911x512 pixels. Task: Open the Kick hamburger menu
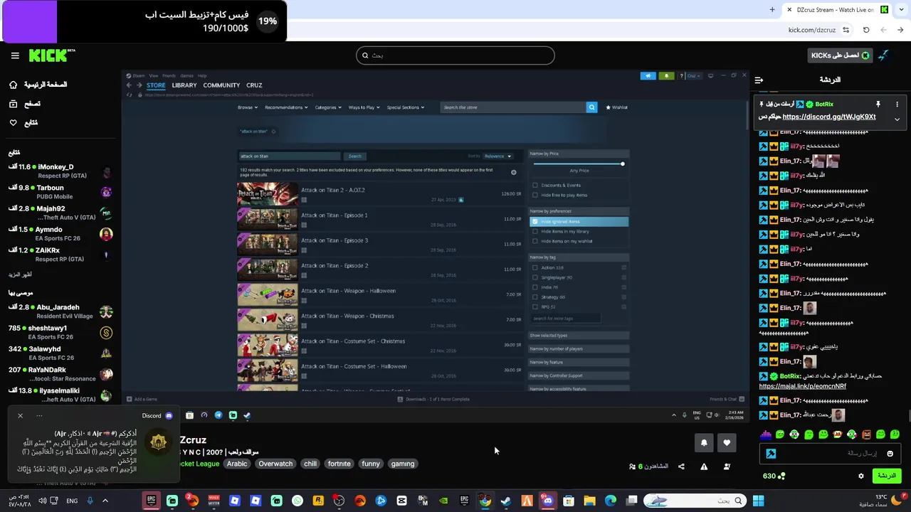pyautogui.click(x=15, y=55)
